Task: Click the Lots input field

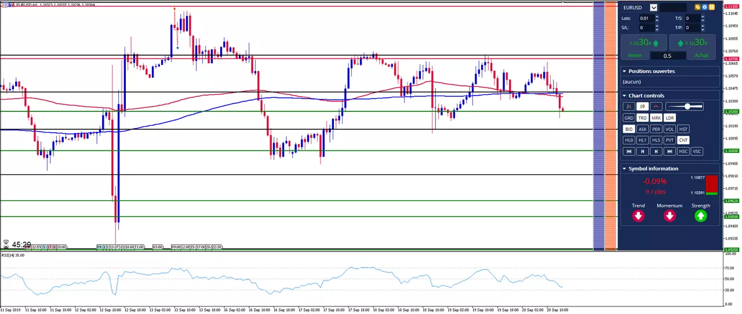Action: tap(647, 19)
